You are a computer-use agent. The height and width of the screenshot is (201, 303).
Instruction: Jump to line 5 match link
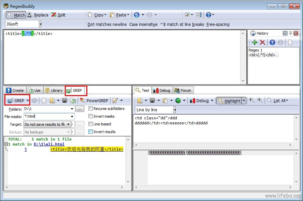pos(26,149)
